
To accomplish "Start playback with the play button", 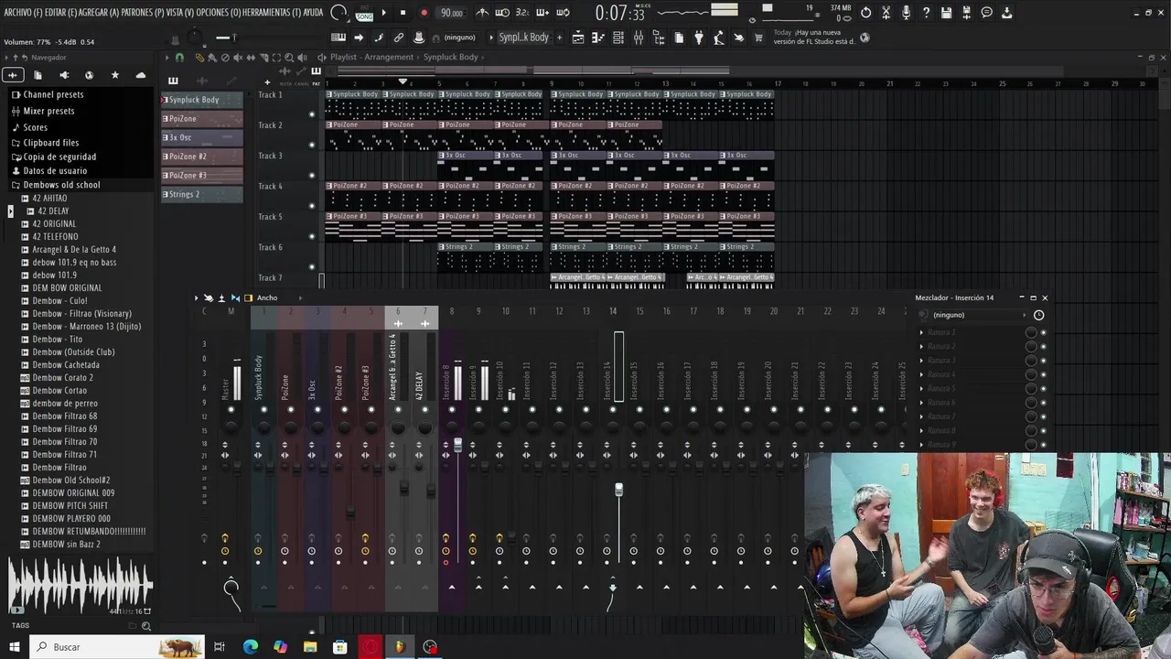I will 383,13.
